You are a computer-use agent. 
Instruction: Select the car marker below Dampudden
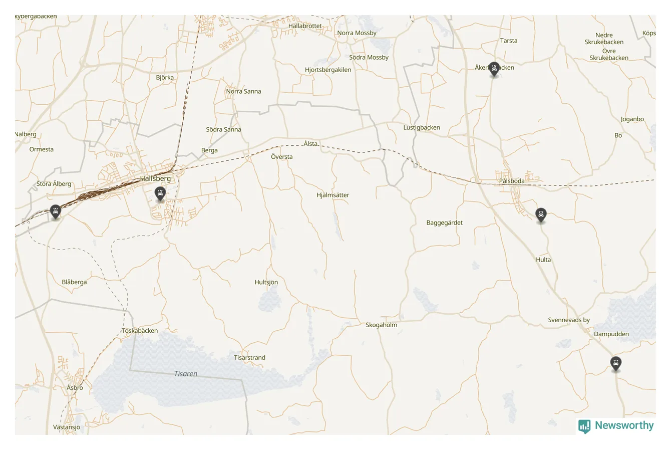(x=616, y=364)
